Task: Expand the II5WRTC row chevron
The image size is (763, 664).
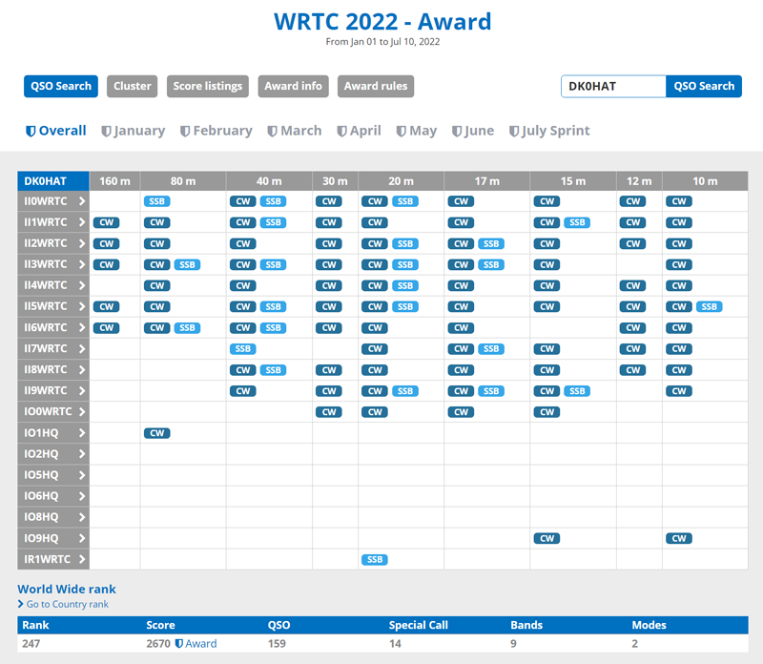Action: tap(82, 306)
